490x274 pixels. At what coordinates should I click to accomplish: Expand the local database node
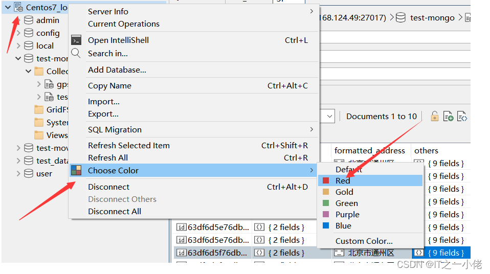pyautogui.click(x=18, y=45)
